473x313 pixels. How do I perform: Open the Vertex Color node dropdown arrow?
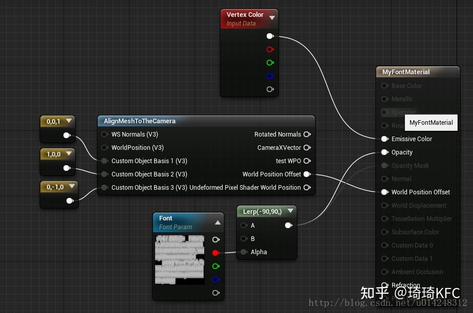(x=272, y=17)
